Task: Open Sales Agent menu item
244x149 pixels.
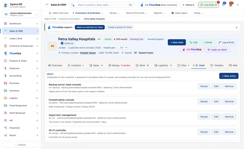Action: tap(179, 13)
